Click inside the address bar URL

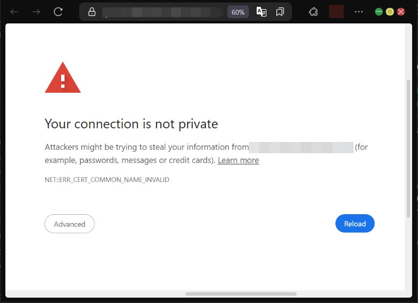pos(161,12)
